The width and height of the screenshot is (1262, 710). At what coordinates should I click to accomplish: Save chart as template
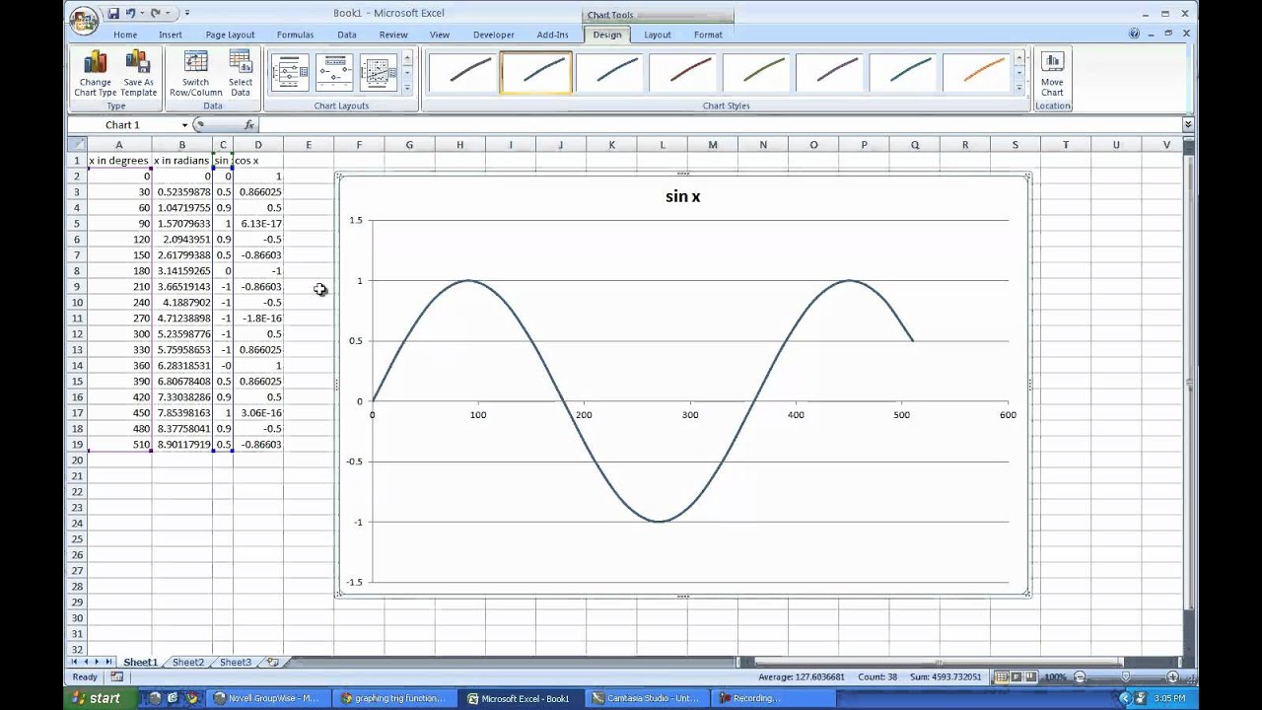tap(139, 74)
